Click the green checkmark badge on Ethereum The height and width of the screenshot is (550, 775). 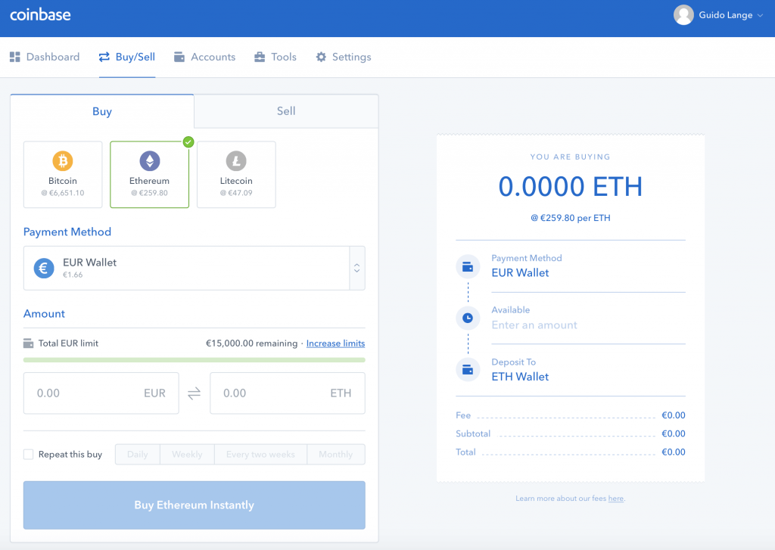pos(188,142)
